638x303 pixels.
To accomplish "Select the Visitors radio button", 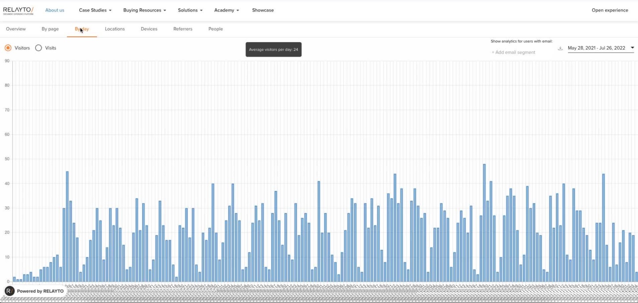I will (x=8, y=48).
